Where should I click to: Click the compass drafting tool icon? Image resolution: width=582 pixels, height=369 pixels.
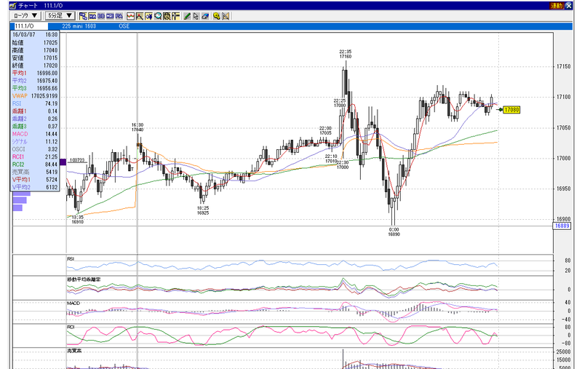click(x=226, y=16)
